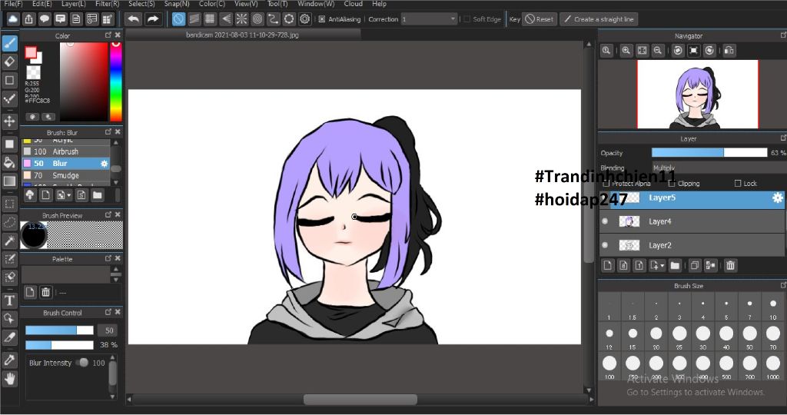
Task: Select the Airbrush brush
Action: pos(65,151)
